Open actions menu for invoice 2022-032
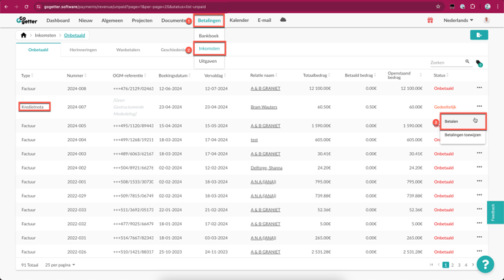The height and width of the screenshot is (280, 504). pyautogui.click(x=479, y=223)
